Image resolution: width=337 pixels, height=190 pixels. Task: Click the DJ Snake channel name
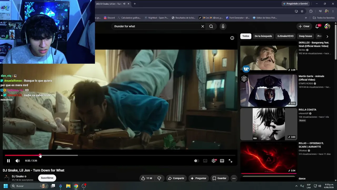[18, 176]
